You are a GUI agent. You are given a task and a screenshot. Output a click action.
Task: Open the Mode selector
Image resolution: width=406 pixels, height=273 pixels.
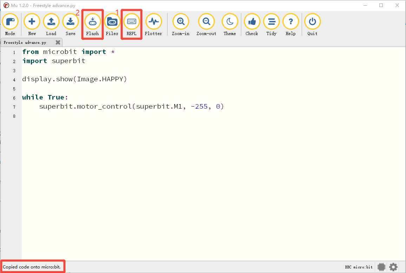click(10, 25)
